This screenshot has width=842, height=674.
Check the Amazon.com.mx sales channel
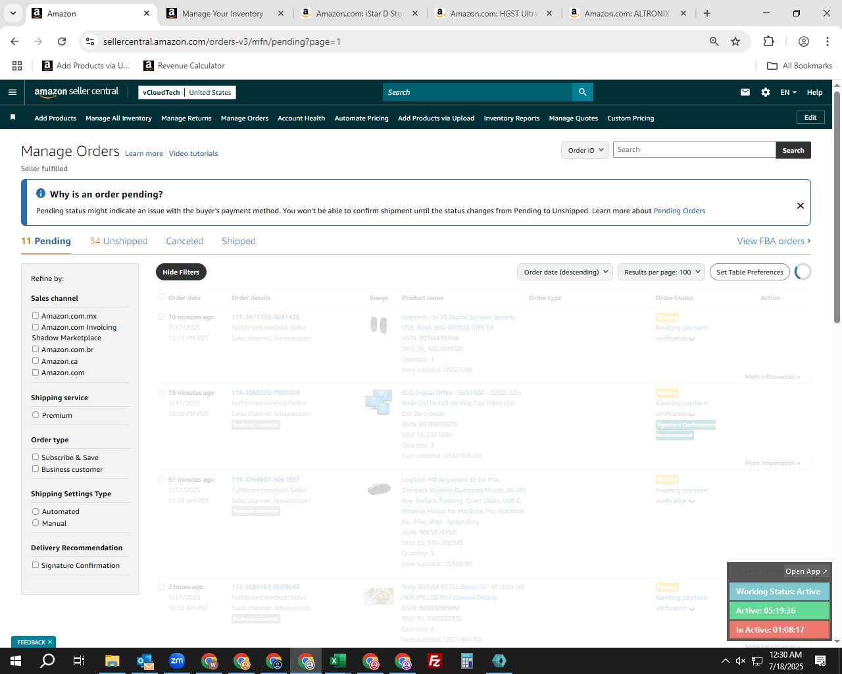coord(36,315)
